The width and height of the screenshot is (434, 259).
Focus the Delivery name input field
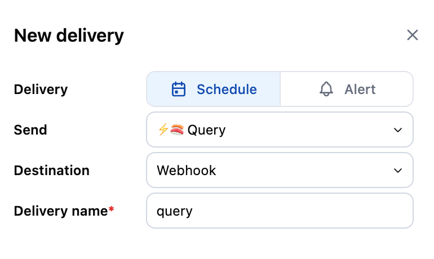[x=280, y=211]
